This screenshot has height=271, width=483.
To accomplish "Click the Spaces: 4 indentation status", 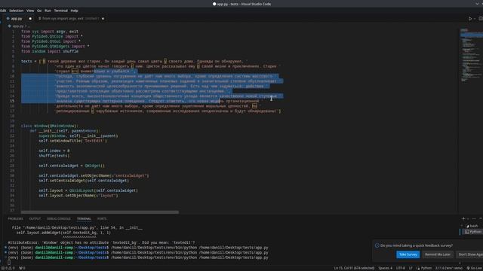I will 386,268.
